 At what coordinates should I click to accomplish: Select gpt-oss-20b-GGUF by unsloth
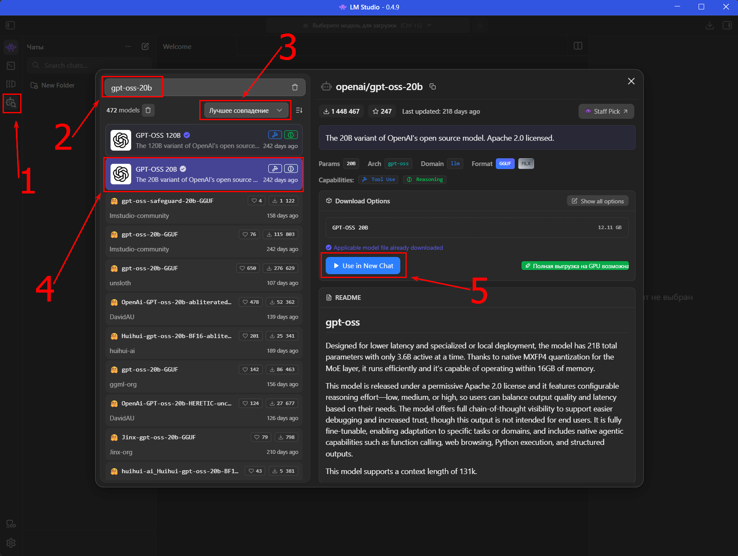point(204,275)
